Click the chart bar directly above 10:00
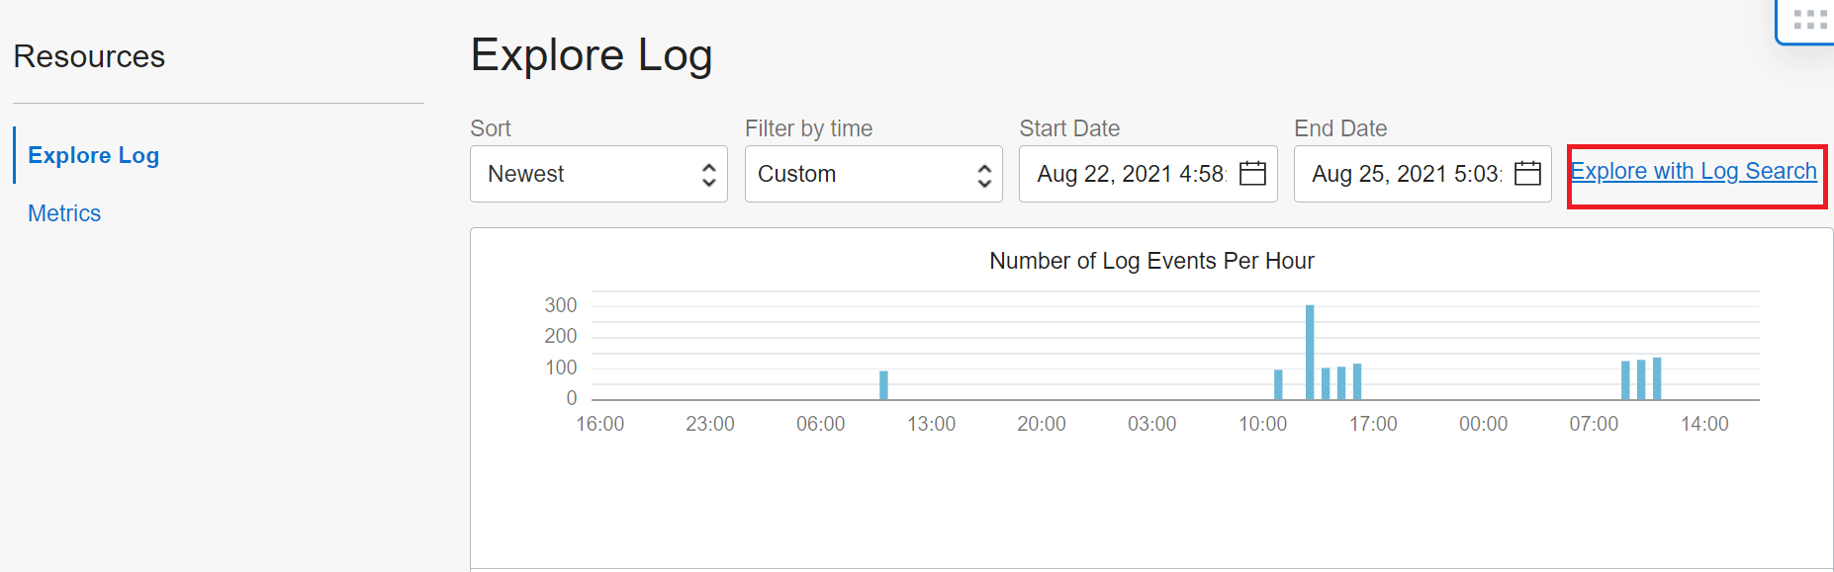The height and width of the screenshot is (572, 1834). [x=1278, y=384]
